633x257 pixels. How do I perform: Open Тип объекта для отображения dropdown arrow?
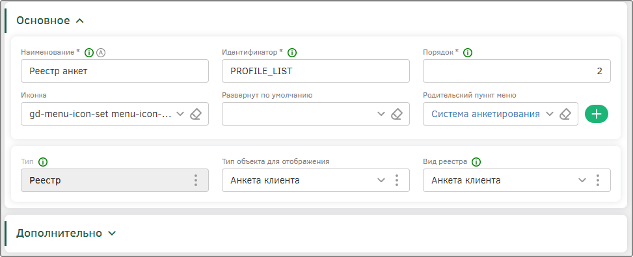pyautogui.click(x=381, y=180)
